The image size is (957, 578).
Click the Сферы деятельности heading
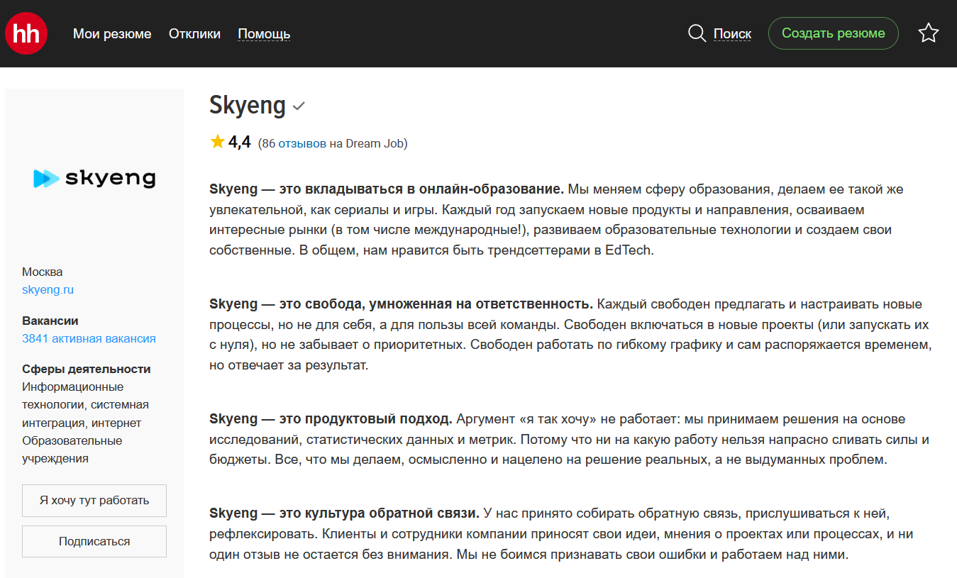pos(87,369)
